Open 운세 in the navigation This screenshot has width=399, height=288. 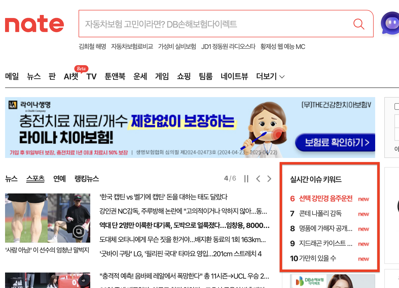click(x=140, y=76)
